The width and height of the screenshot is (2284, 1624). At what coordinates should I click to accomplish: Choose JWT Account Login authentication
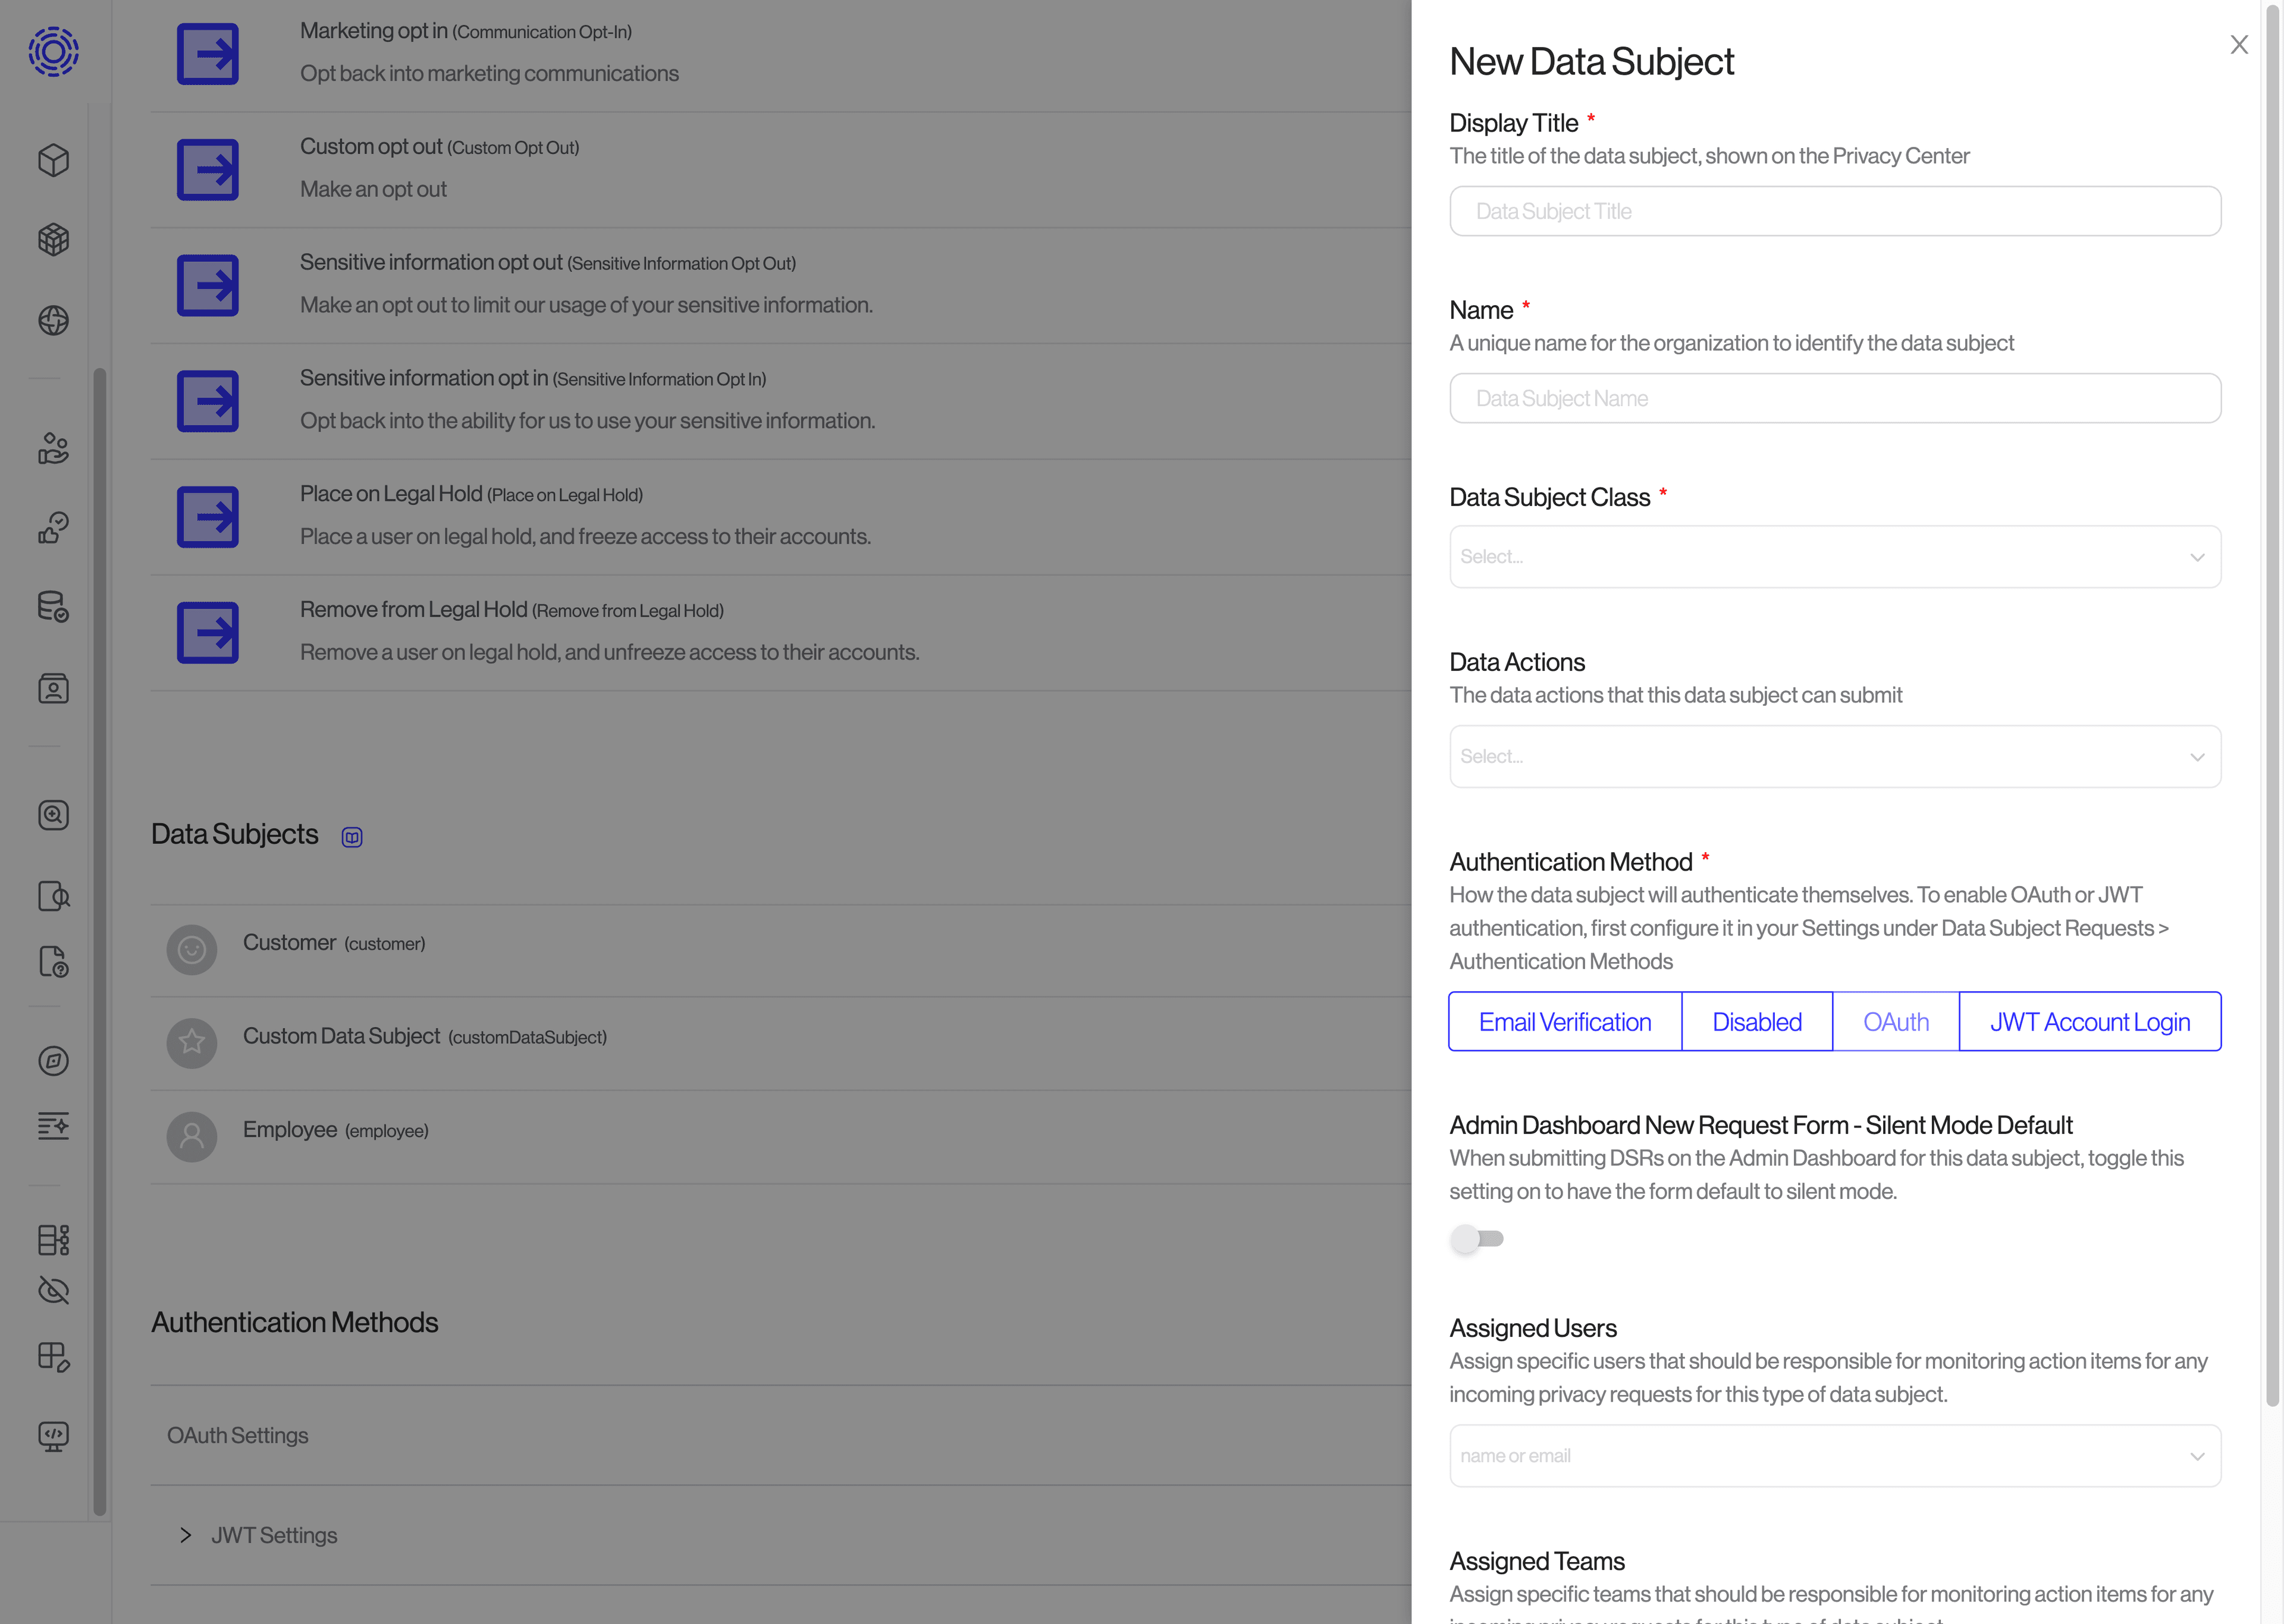pos(2090,1021)
